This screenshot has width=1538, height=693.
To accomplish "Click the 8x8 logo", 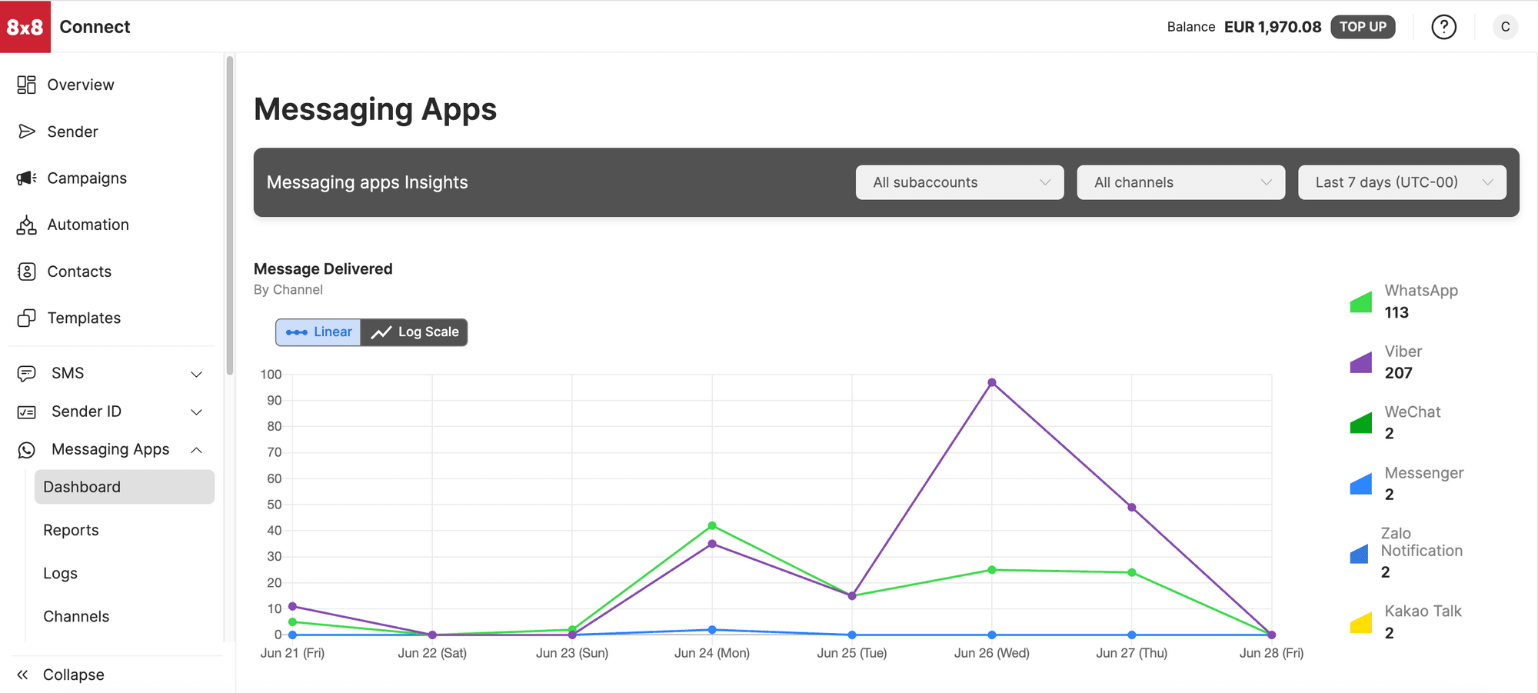I will (x=25, y=27).
